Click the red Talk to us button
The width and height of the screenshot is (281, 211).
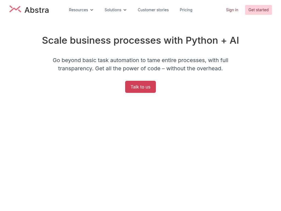pyautogui.click(x=140, y=87)
